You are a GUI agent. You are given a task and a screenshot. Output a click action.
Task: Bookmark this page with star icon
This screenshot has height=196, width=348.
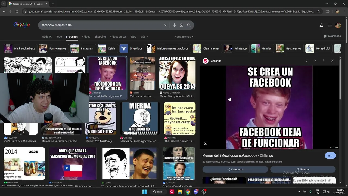pyautogui.click(x=319, y=11)
